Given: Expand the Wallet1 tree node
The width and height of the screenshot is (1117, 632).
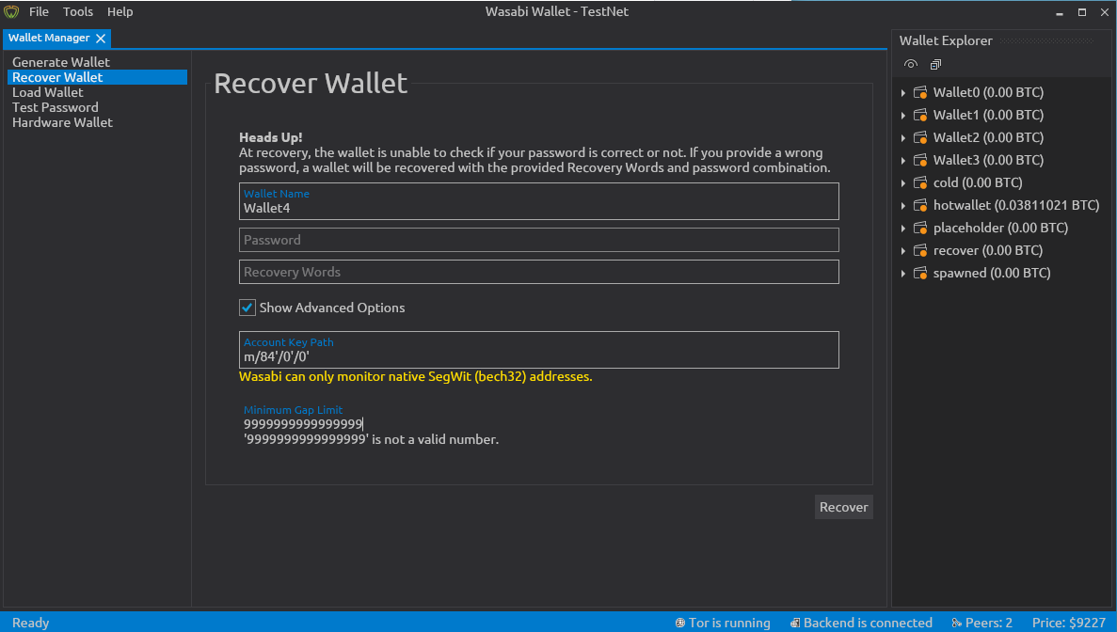Looking at the screenshot, I should [903, 116].
